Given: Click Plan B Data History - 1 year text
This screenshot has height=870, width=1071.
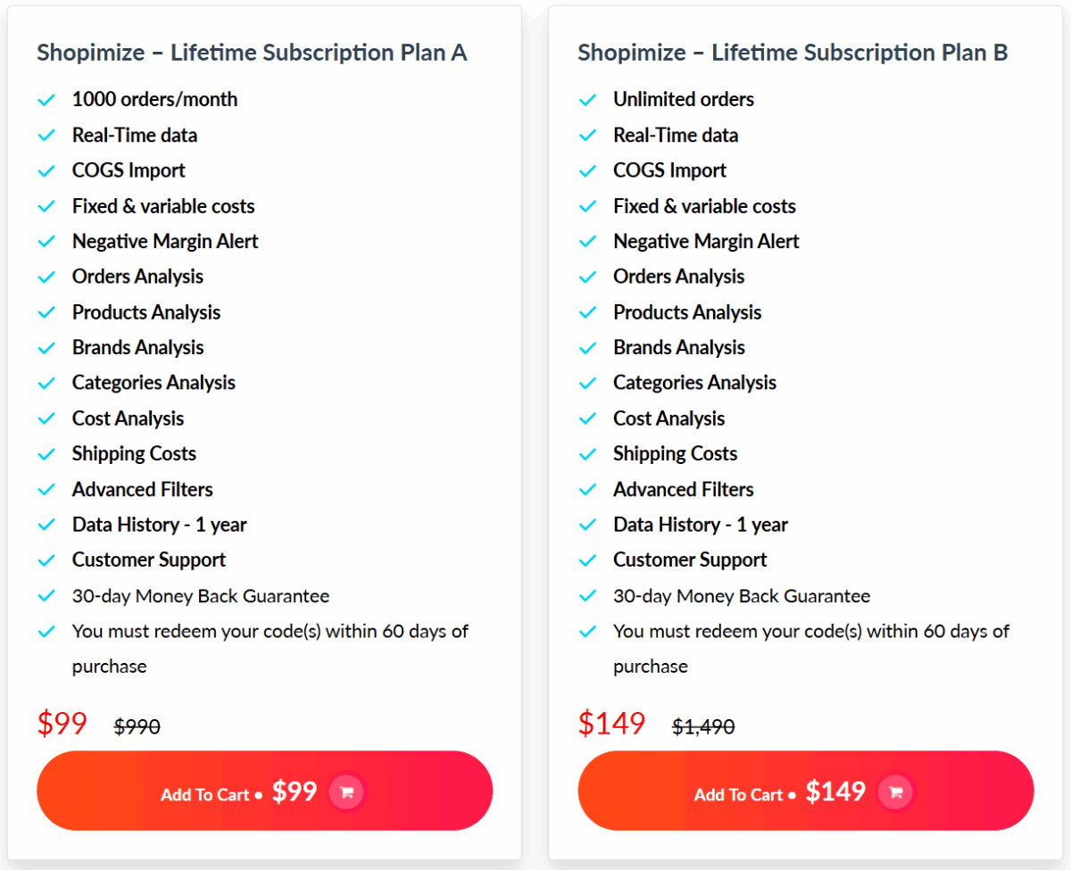Looking at the screenshot, I should tap(700, 525).
